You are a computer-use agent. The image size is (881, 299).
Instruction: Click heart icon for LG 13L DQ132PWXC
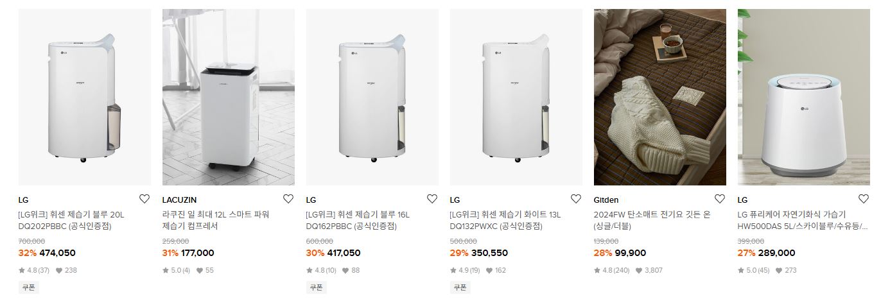tap(576, 199)
